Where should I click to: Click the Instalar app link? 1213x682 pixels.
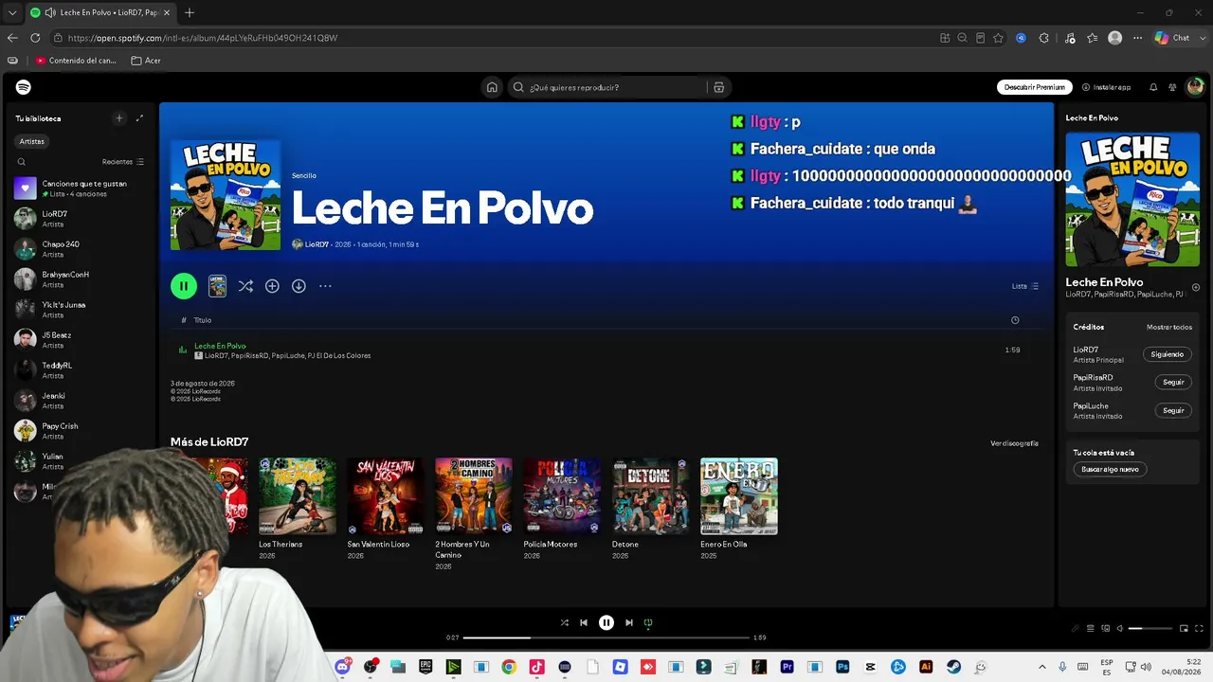(x=1107, y=87)
